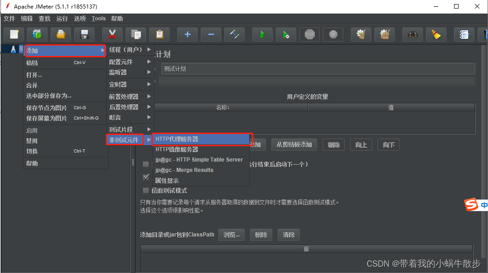Image resolution: width=488 pixels, height=273 pixels.
Task: Expand 定时器 submenu
Action: tap(130, 84)
